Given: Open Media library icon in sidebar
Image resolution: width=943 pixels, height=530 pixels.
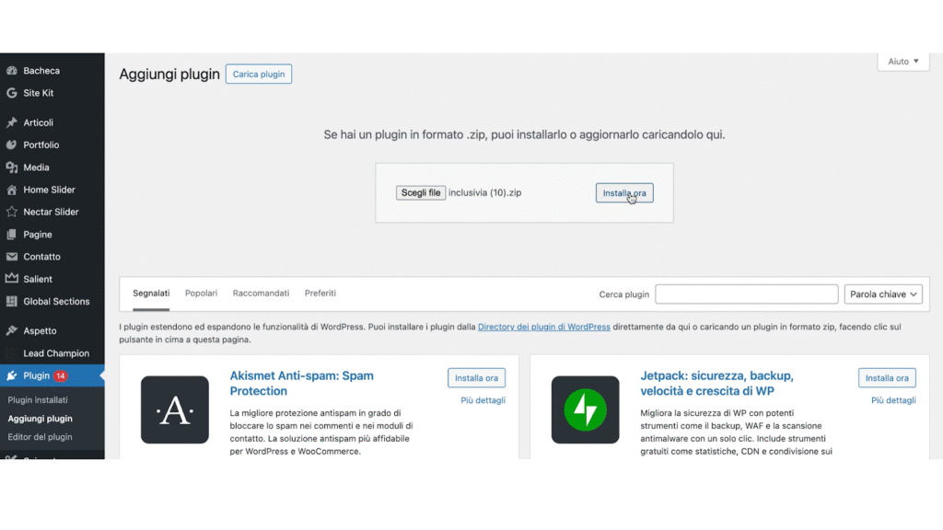Looking at the screenshot, I should [12, 167].
